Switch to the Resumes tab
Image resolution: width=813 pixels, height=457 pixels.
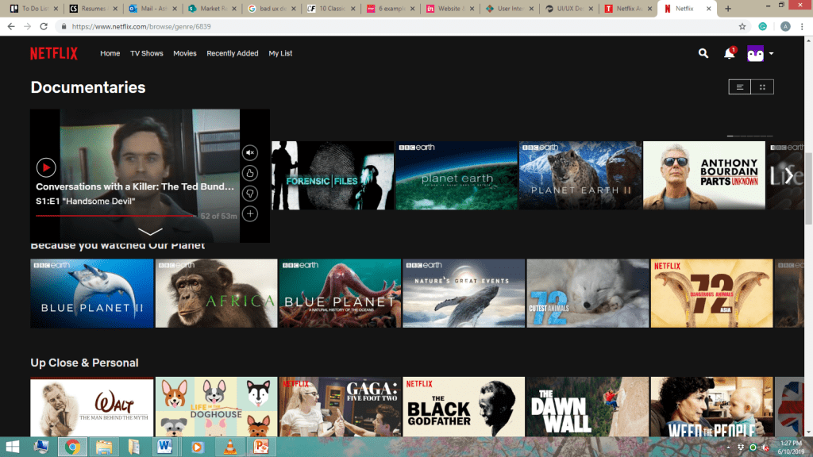(x=94, y=8)
